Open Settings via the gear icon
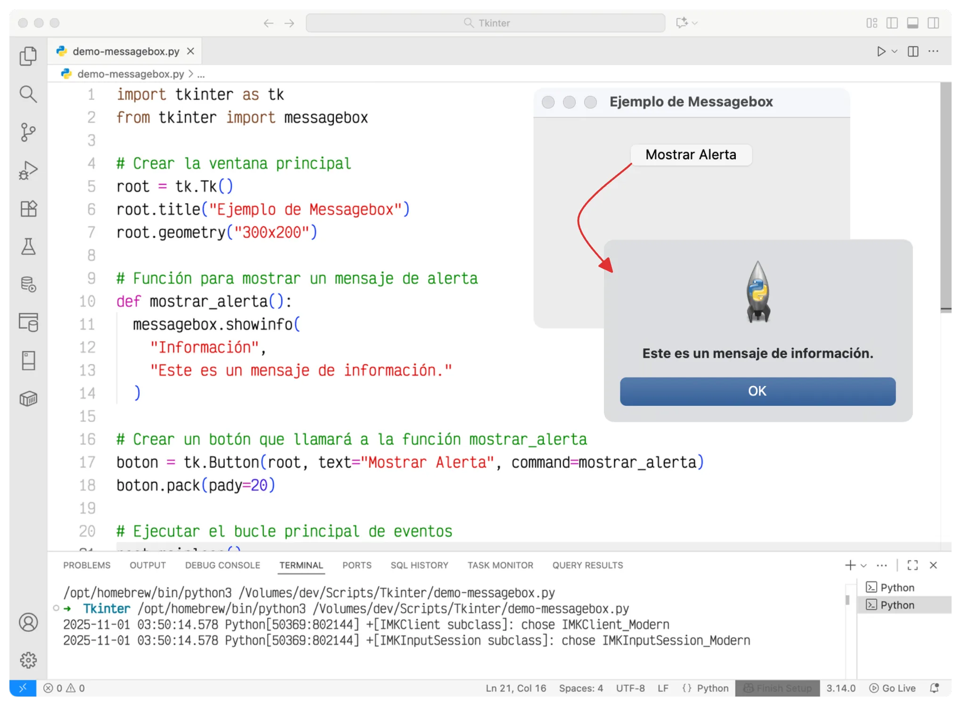 point(28,660)
